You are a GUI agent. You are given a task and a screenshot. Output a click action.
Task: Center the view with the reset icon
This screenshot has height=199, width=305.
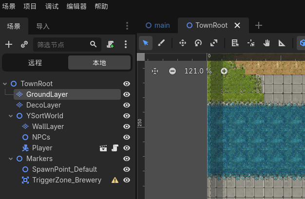pos(155,71)
